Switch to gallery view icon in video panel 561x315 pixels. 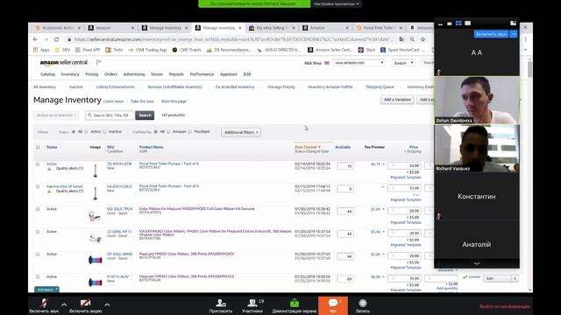(x=458, y=24)
